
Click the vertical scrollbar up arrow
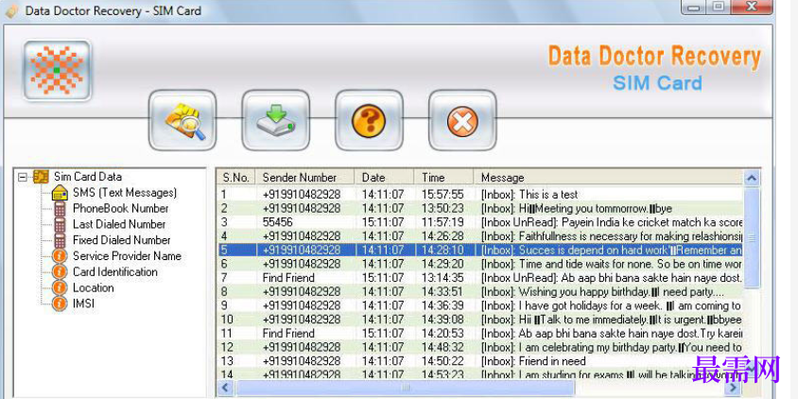752,178
